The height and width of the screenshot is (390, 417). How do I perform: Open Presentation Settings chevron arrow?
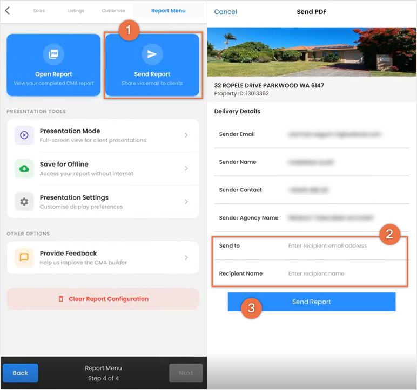(x=186, y=202)
